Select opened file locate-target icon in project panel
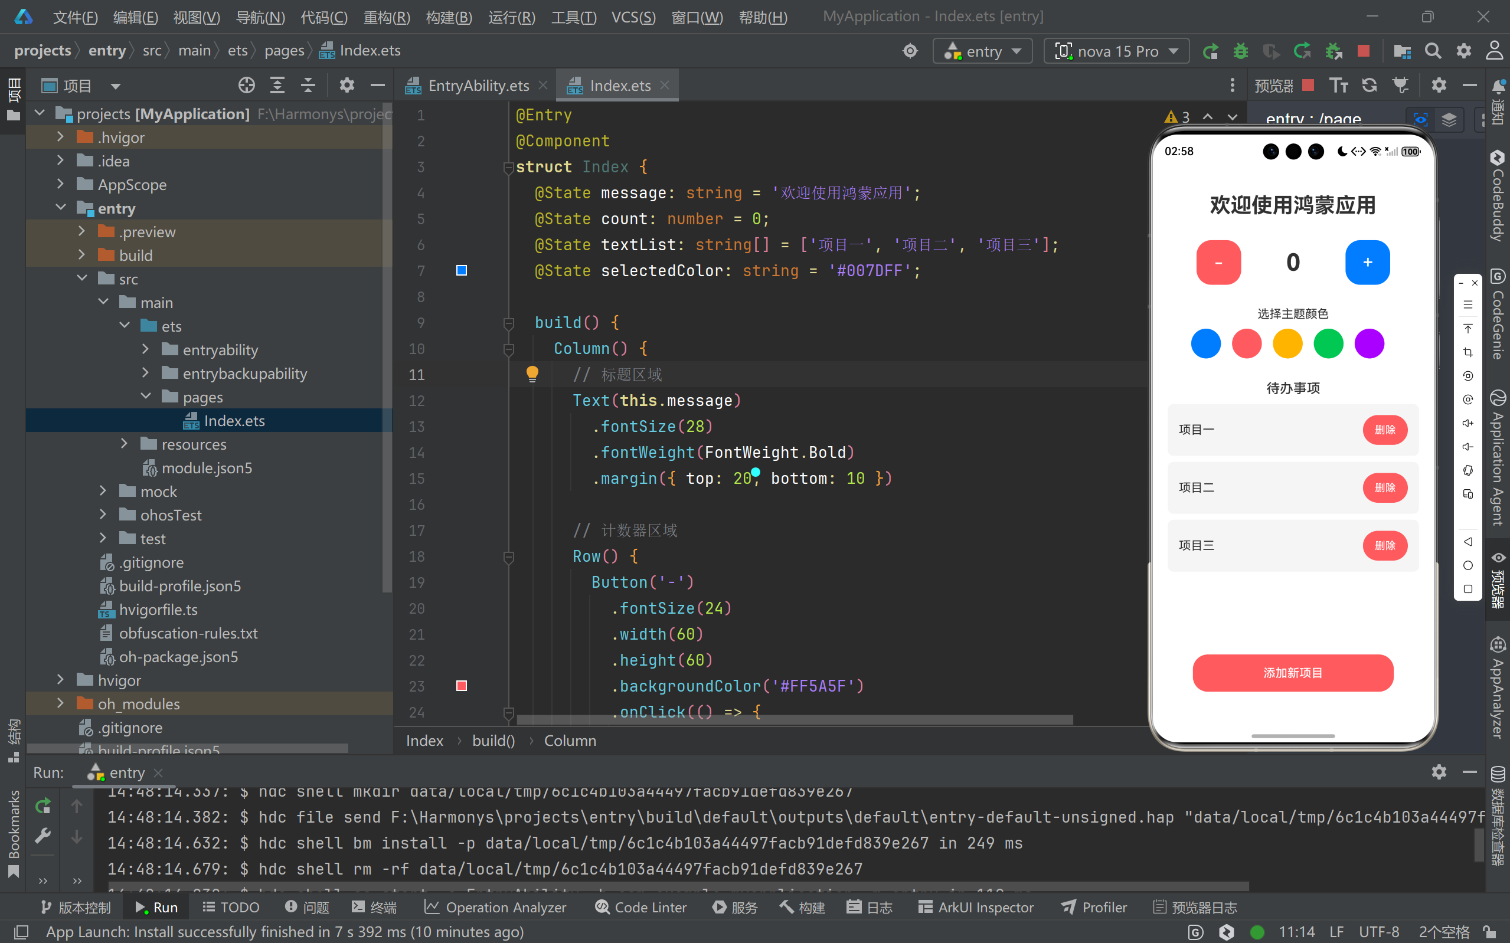This screenshot has height=943, width=1510. pos(246,85)
